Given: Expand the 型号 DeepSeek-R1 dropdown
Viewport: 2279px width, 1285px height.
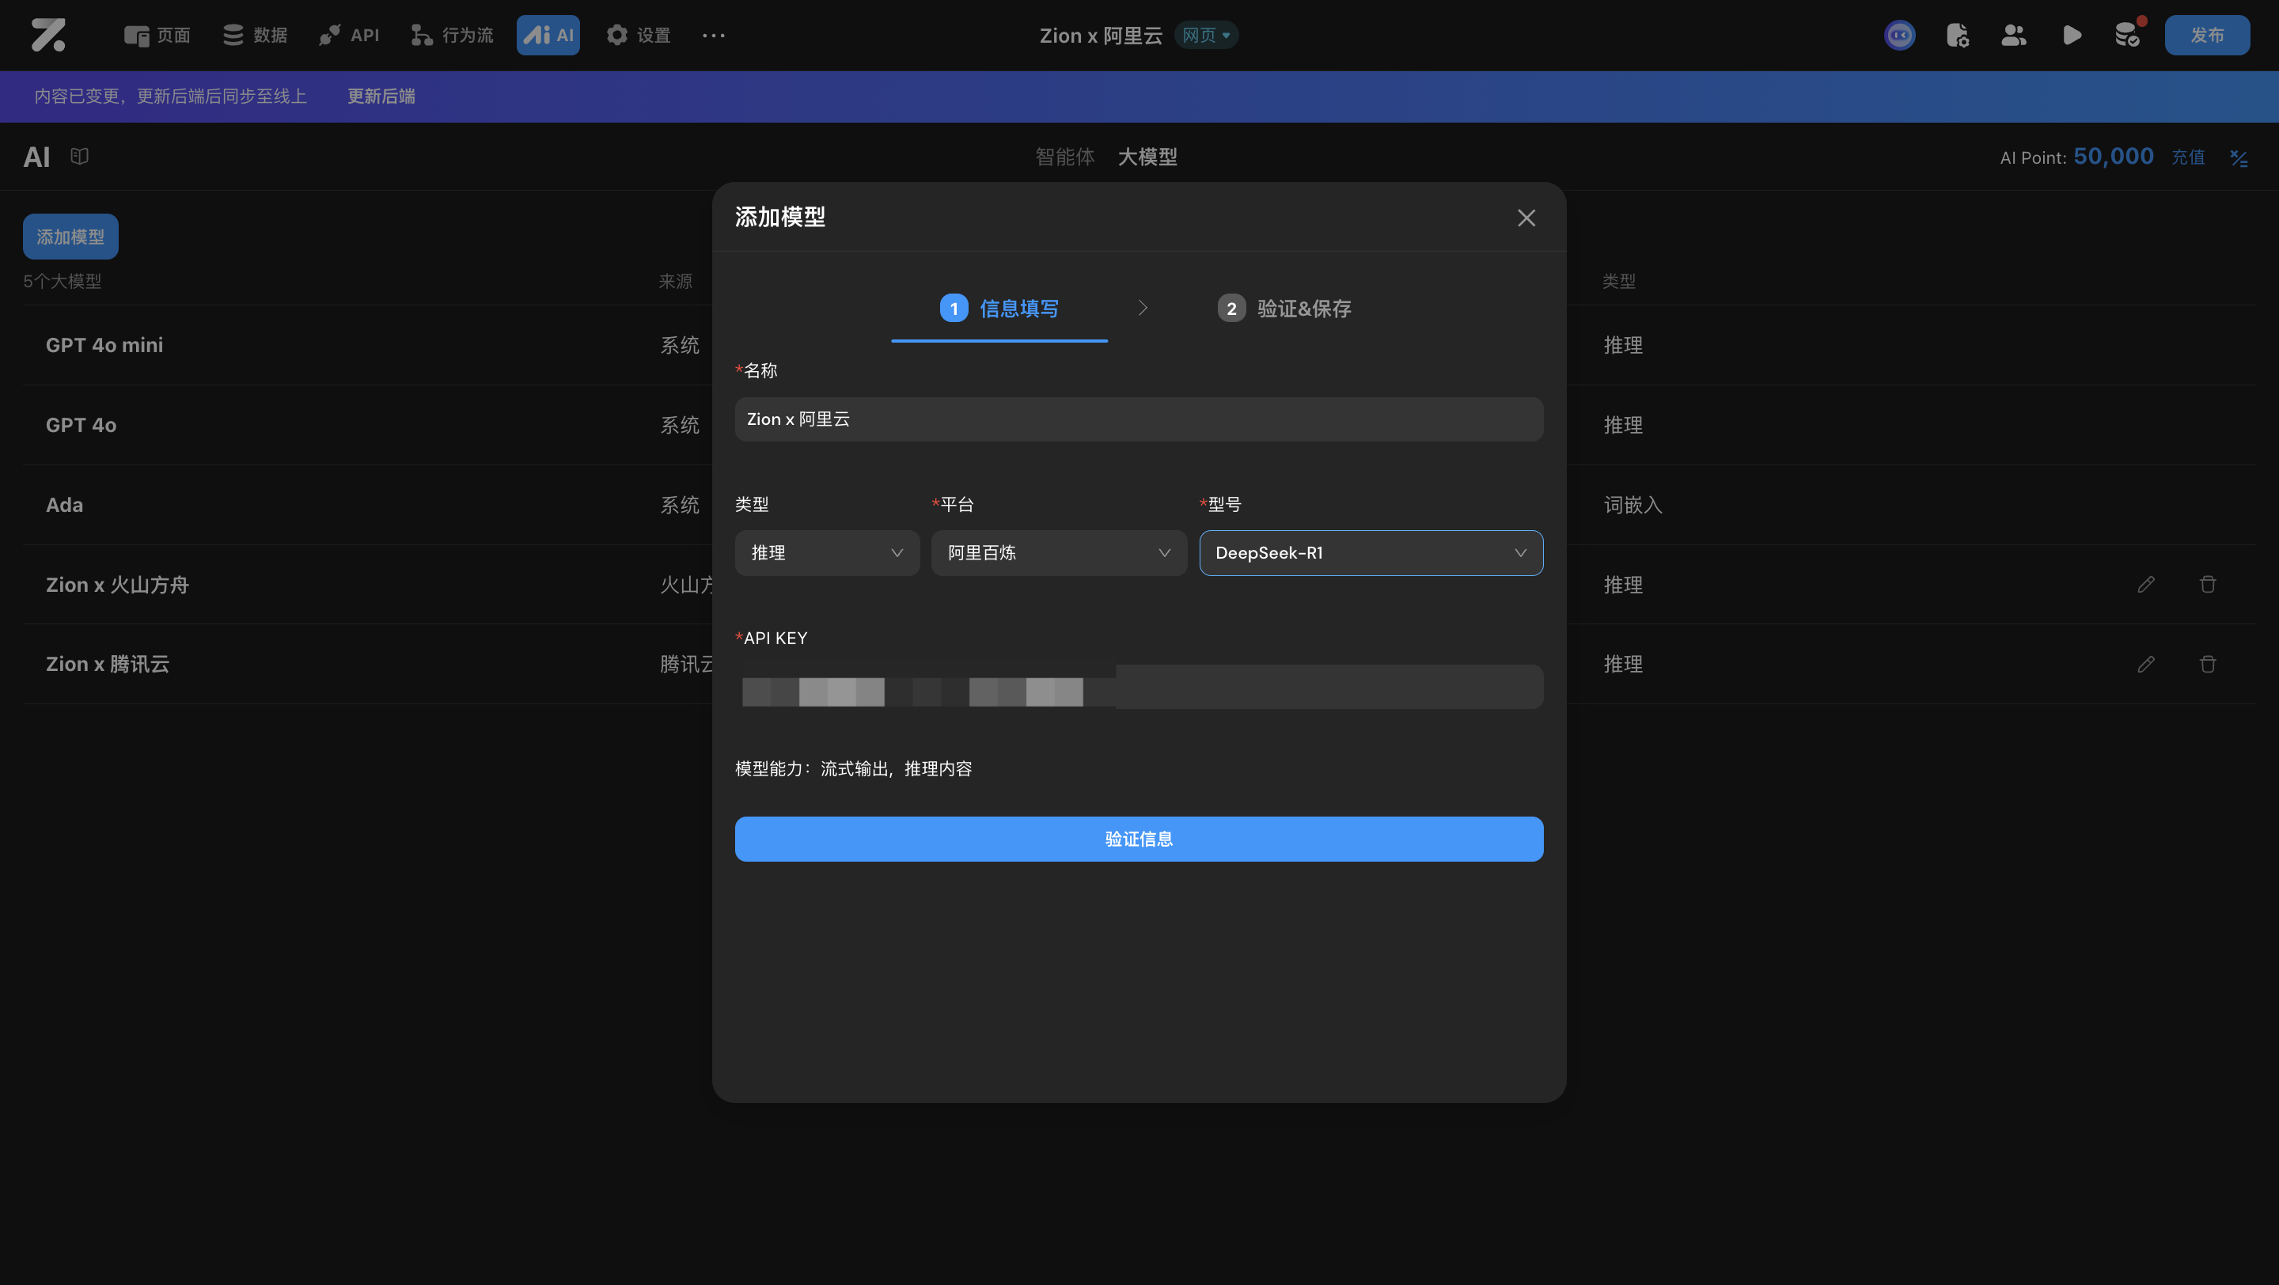Looking at the screenshot, I should (1371, 553).
